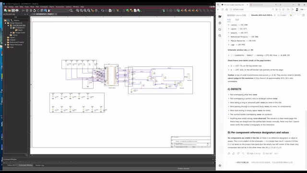The height and width of the screenshot is (173, 307).
Task: Click the Undo arrow toolbar icon
Action: 35,11
